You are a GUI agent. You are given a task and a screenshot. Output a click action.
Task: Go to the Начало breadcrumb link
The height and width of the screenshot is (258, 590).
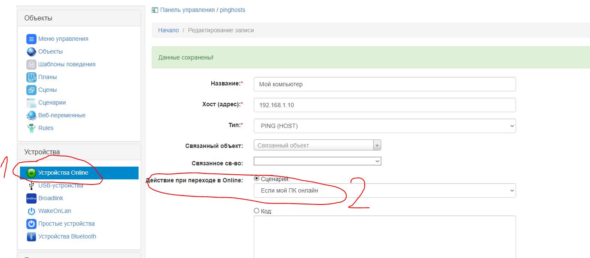click(168, 31)
